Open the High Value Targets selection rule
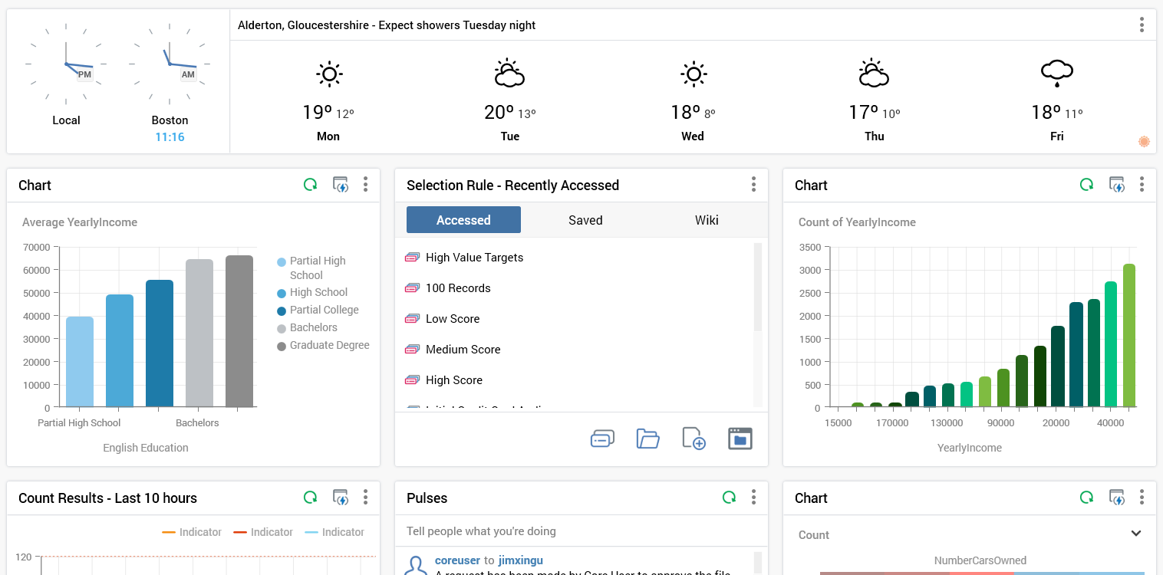Viewport: 1163px width, 575px height. click(474, 258)
